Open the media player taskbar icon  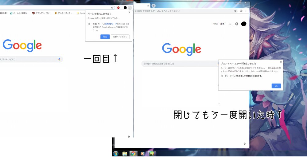[x=142, y=154]
